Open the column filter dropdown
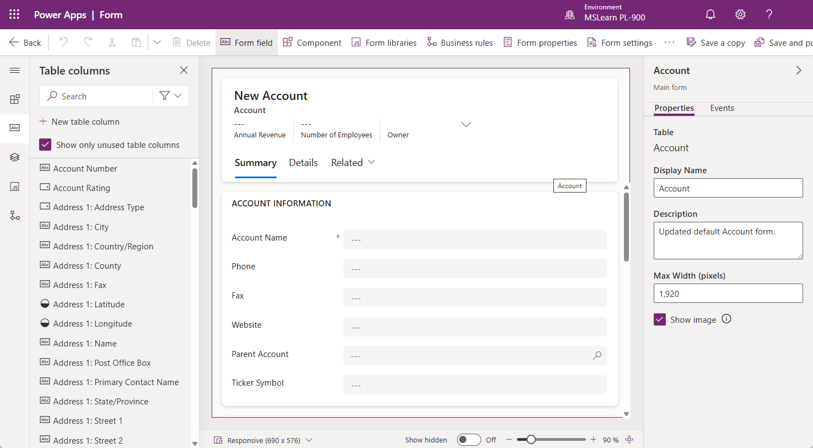This screenshot has height=448, width=813. pyautogui.click(x=171, y=96)
